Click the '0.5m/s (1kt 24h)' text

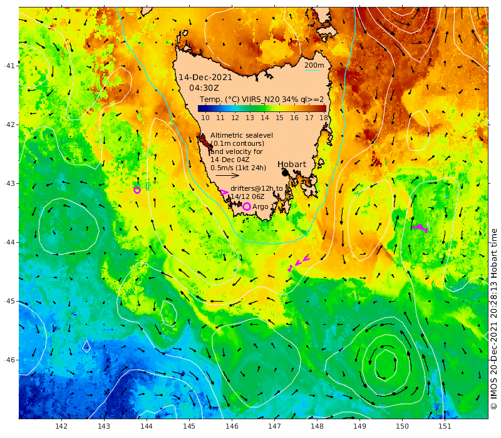238,168
